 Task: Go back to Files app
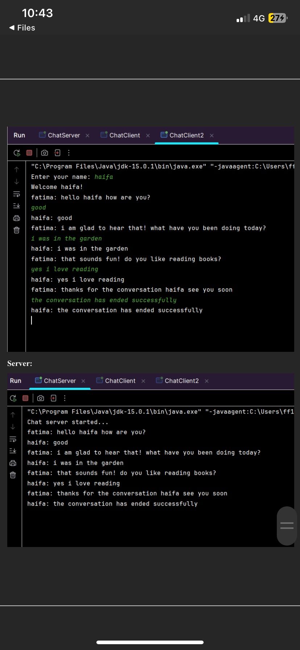22,28
